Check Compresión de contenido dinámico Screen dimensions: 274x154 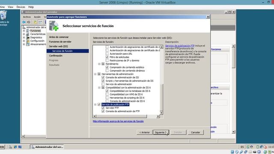(x=107, y=71)
